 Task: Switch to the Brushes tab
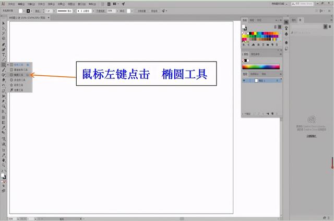click(x=252, y=20)
